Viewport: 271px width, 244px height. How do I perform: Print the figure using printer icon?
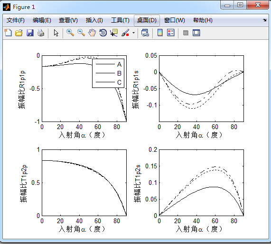[41, 33]
